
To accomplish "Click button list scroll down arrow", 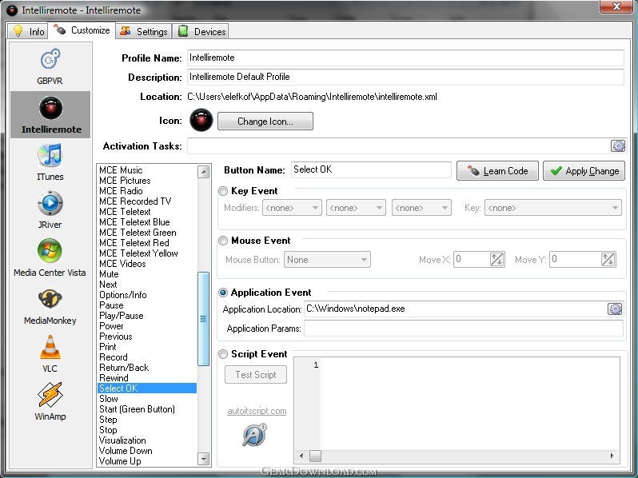I will (203, 459).
